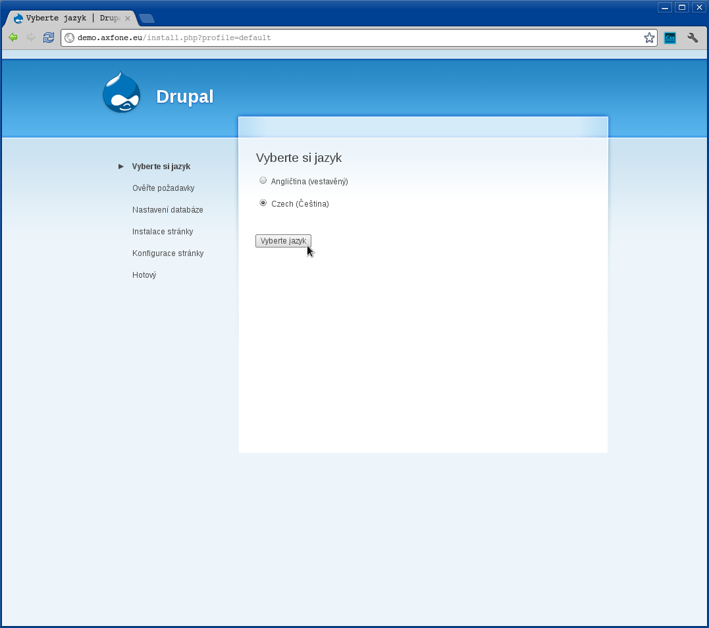Screen dimensions: 709x628
Task: Open the wrench settings menu
Action: pyautogui.click(x=692, y=38)
